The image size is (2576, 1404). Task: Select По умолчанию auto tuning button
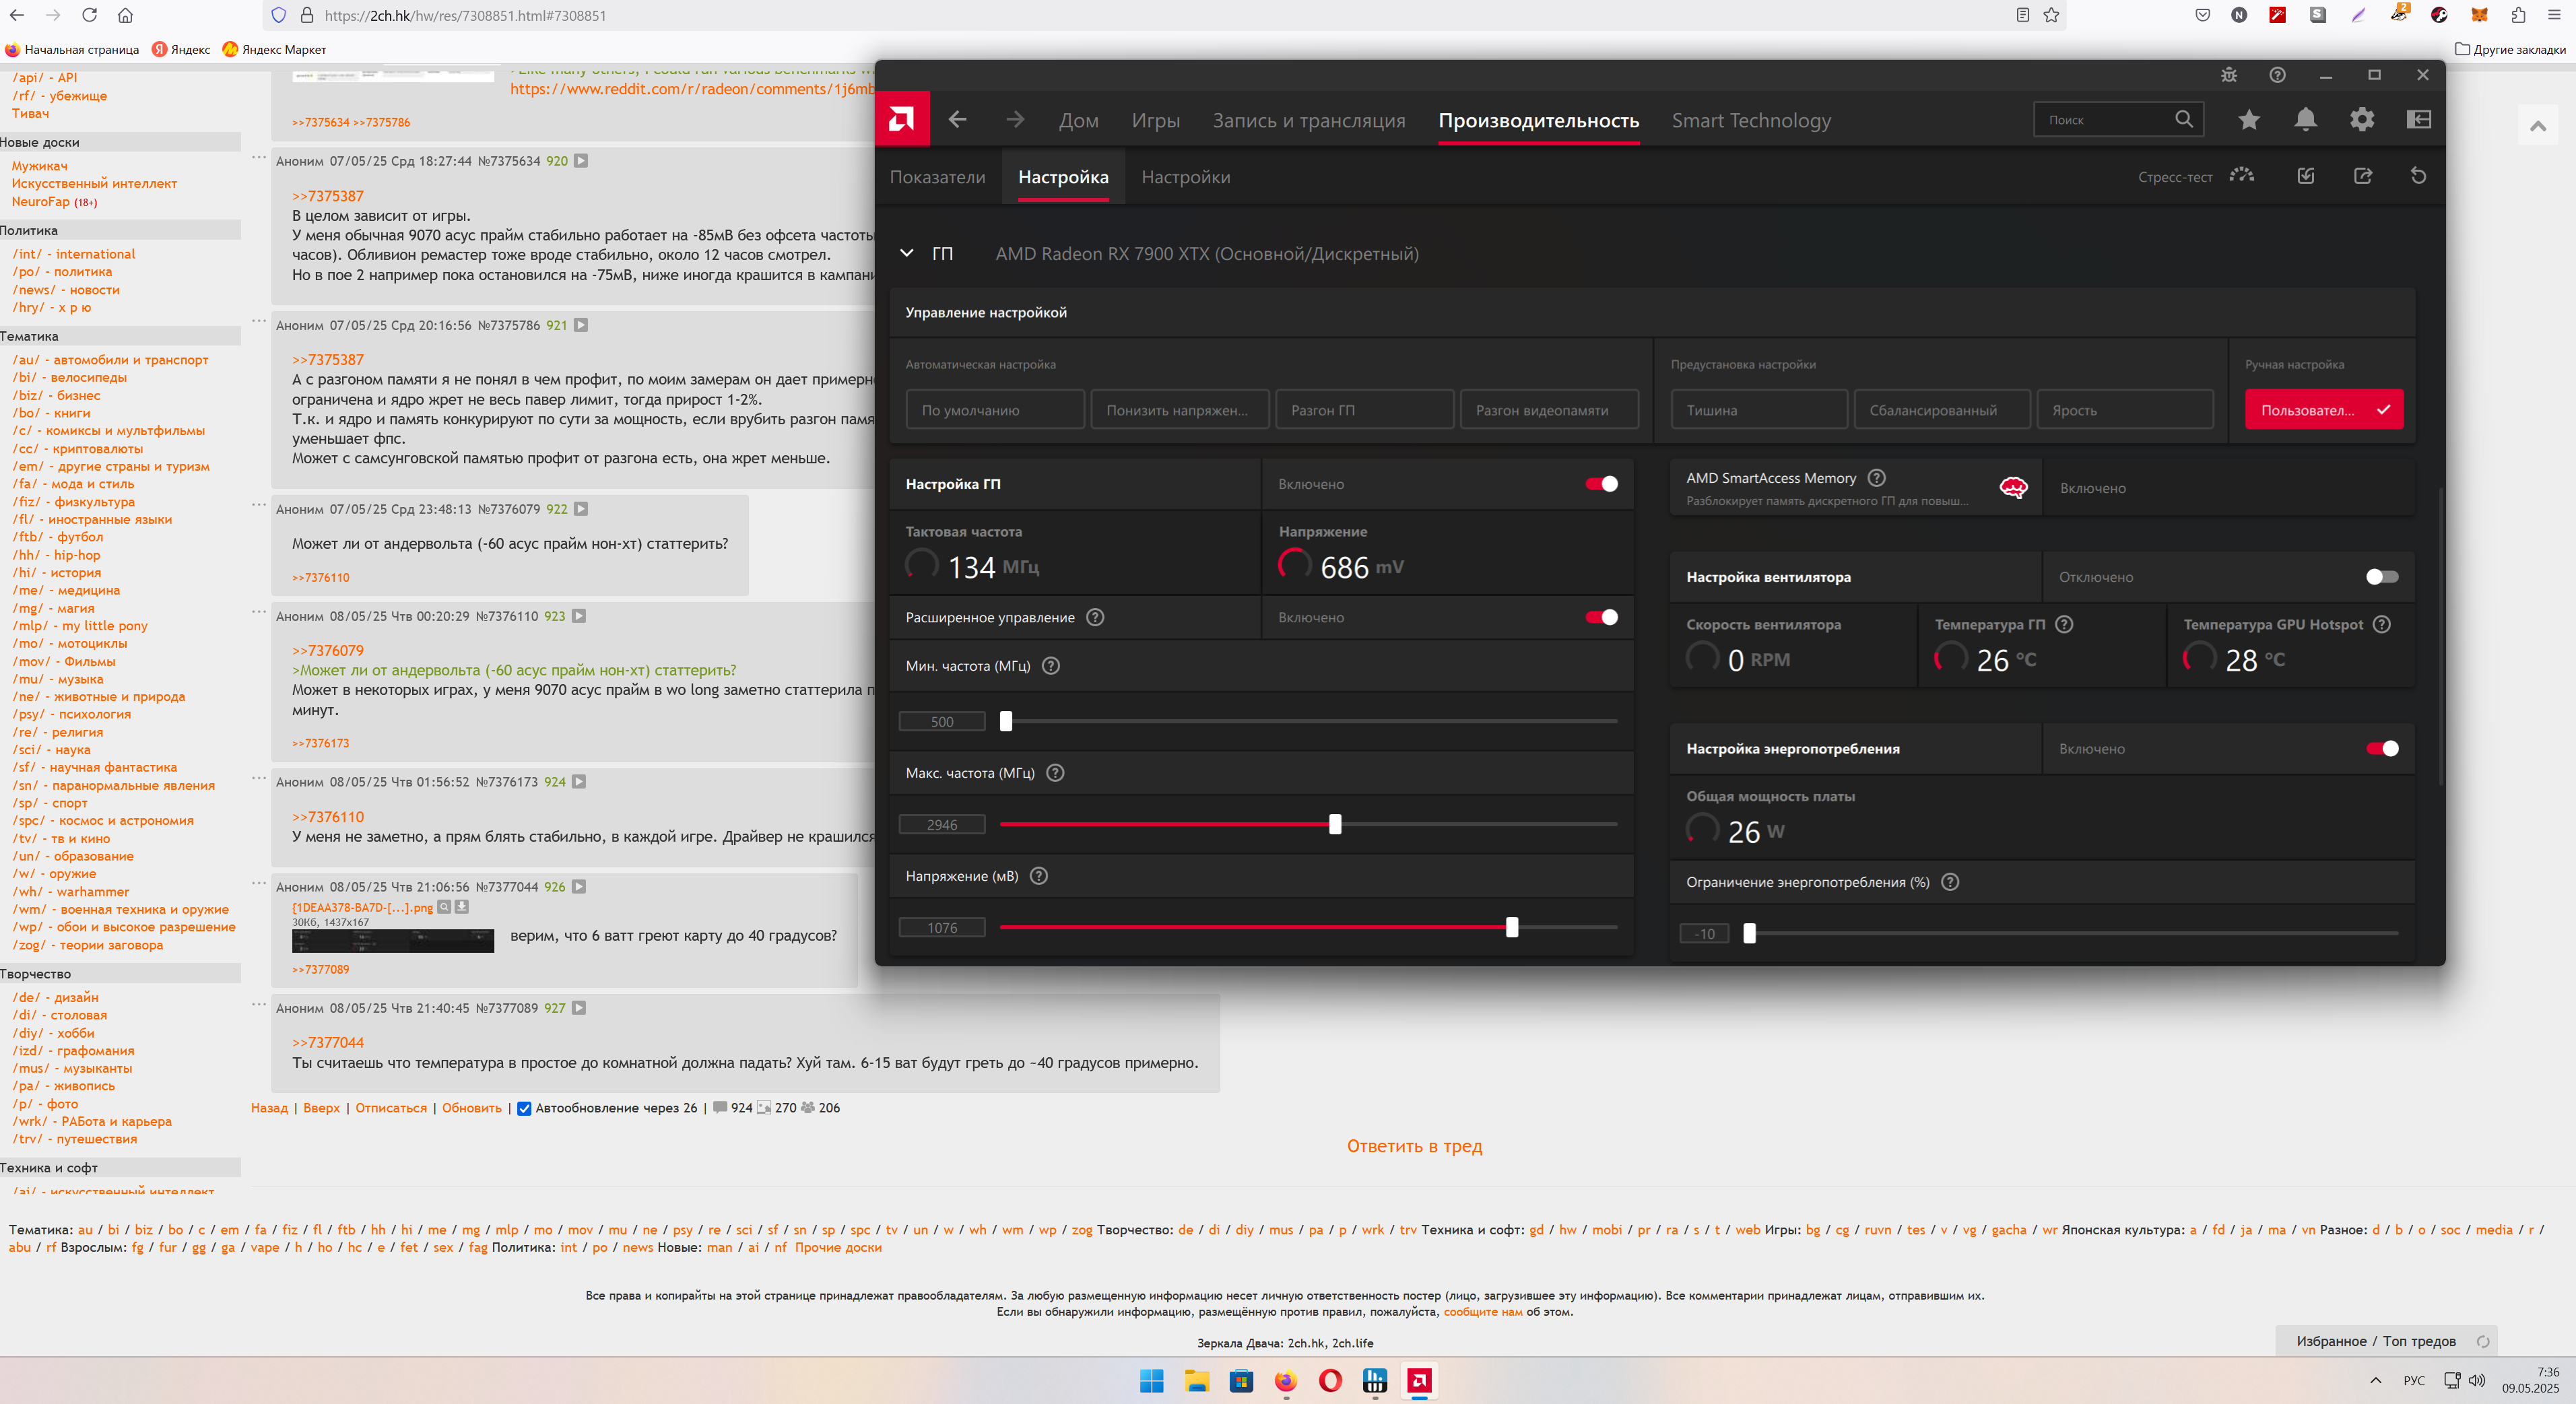[995, 410]
